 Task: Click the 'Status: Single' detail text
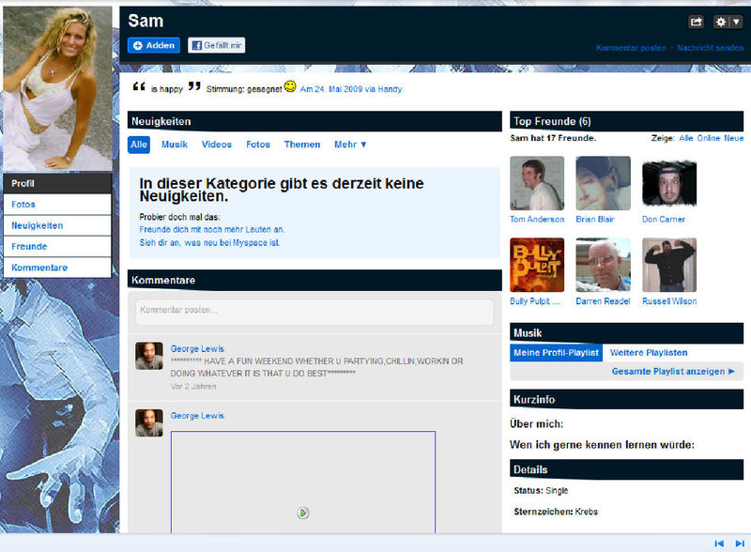click(541, 491)
